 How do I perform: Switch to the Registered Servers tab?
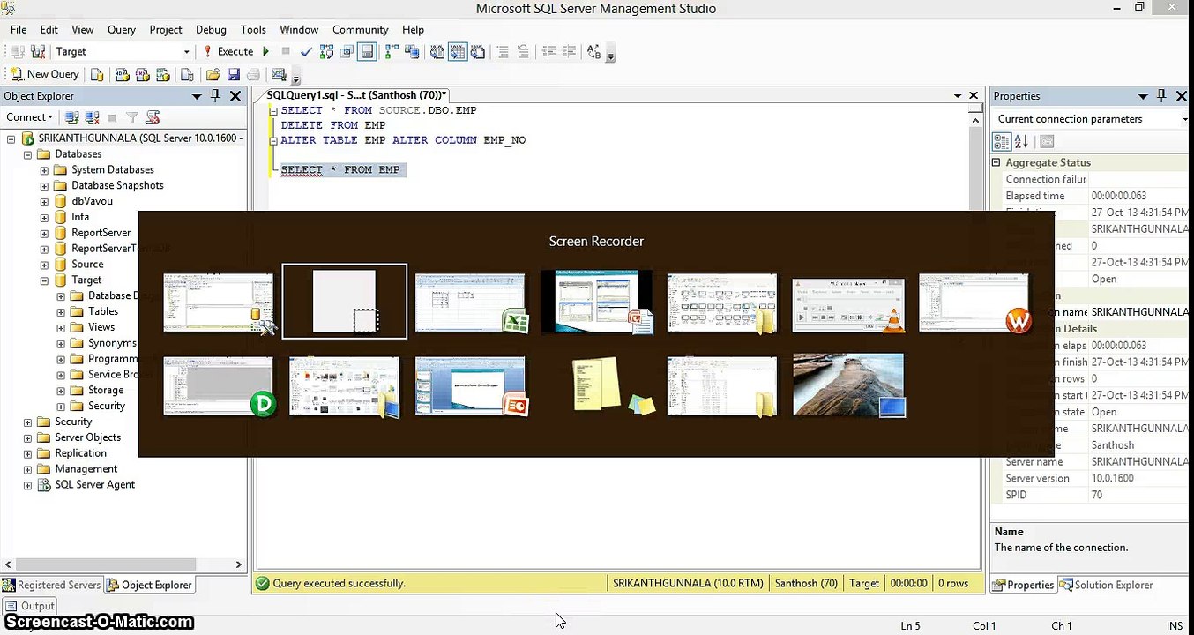click(x=51, y=585)
